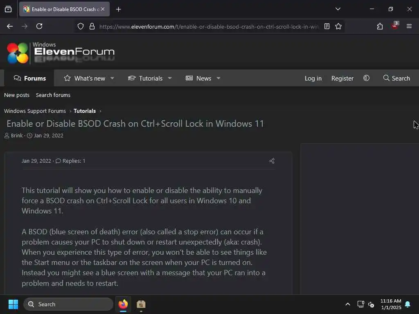
Task: Go to Windows ElevenForum logo home
Action: (61, 53)
